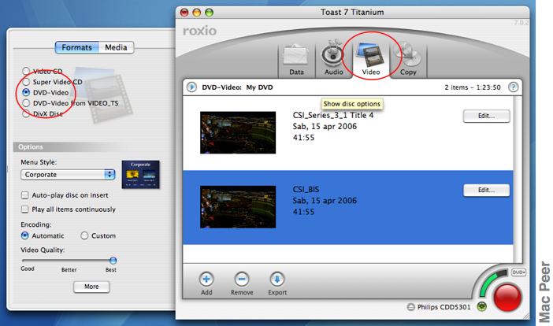This screenshot has height=326, width=553.
Task: Click the 2 items - 1:23:50 summary
Action: click(x=472, y=87)
